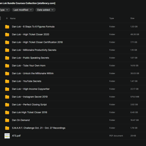Screen dimensions: 146x146
Task: Click the PDF document type label
Action: click(116, 136)
